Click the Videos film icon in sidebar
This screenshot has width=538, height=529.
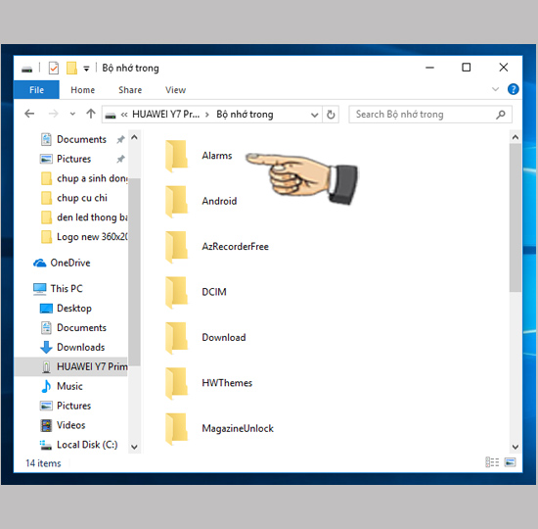pyautogui.click(x=46, y=425)
